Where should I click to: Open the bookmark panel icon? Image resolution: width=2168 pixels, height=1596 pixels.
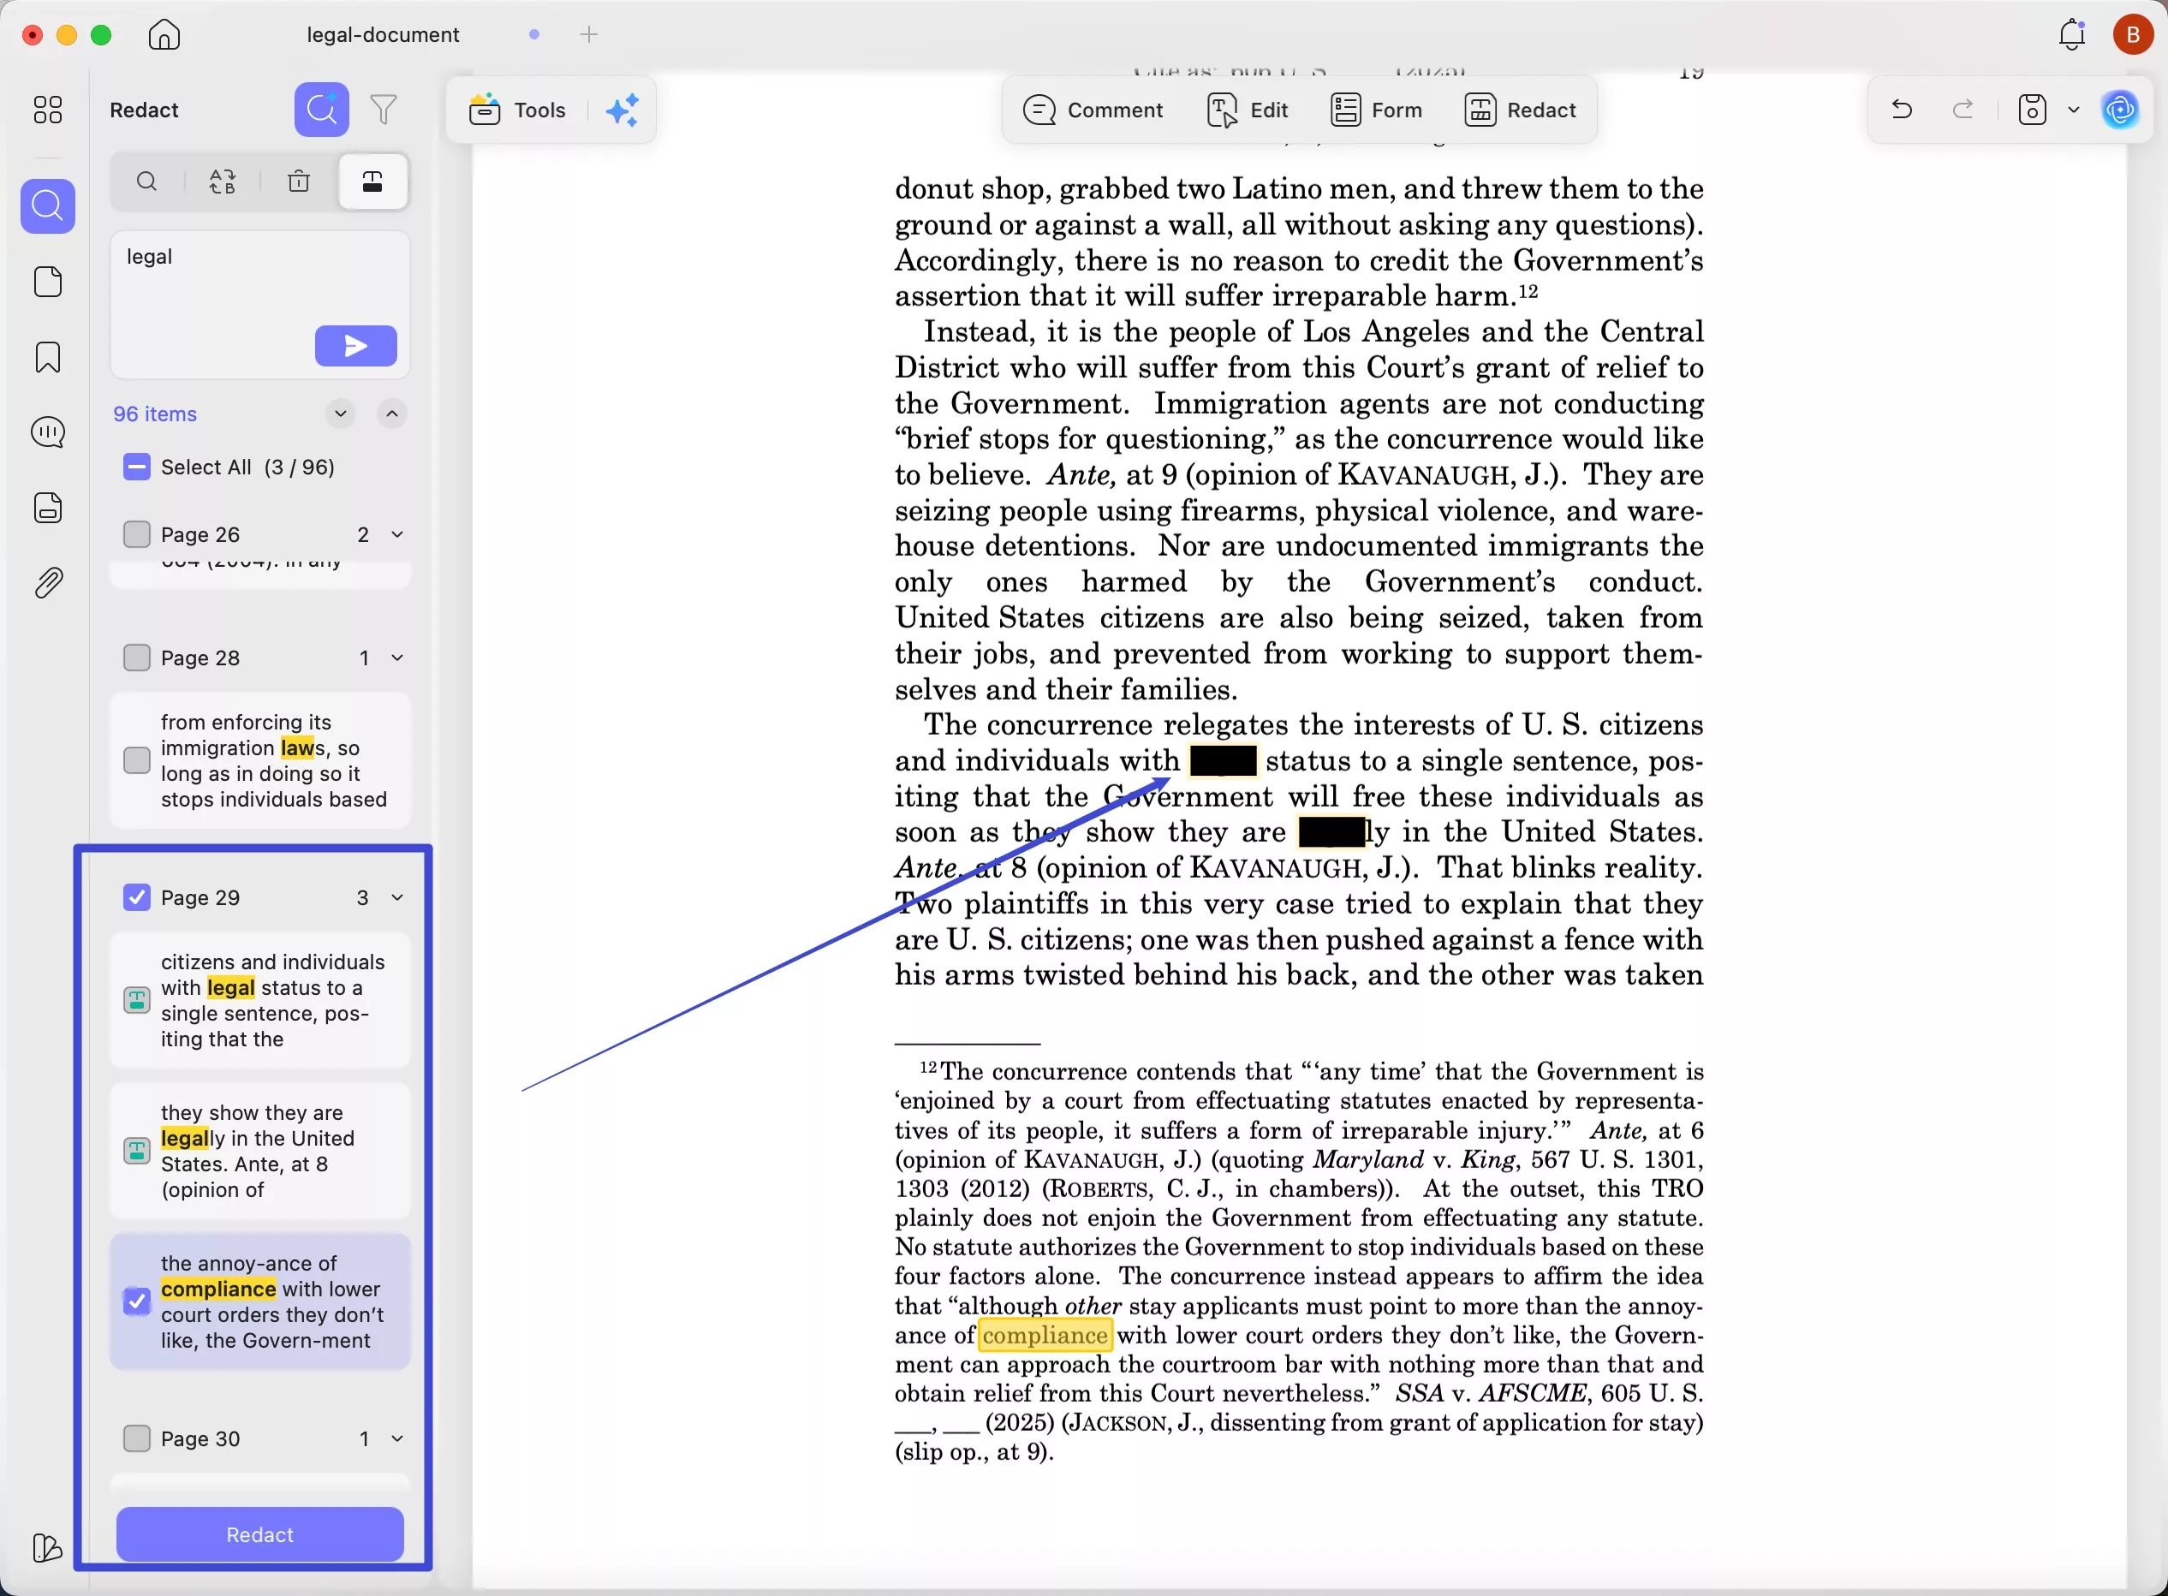[47, 357]
